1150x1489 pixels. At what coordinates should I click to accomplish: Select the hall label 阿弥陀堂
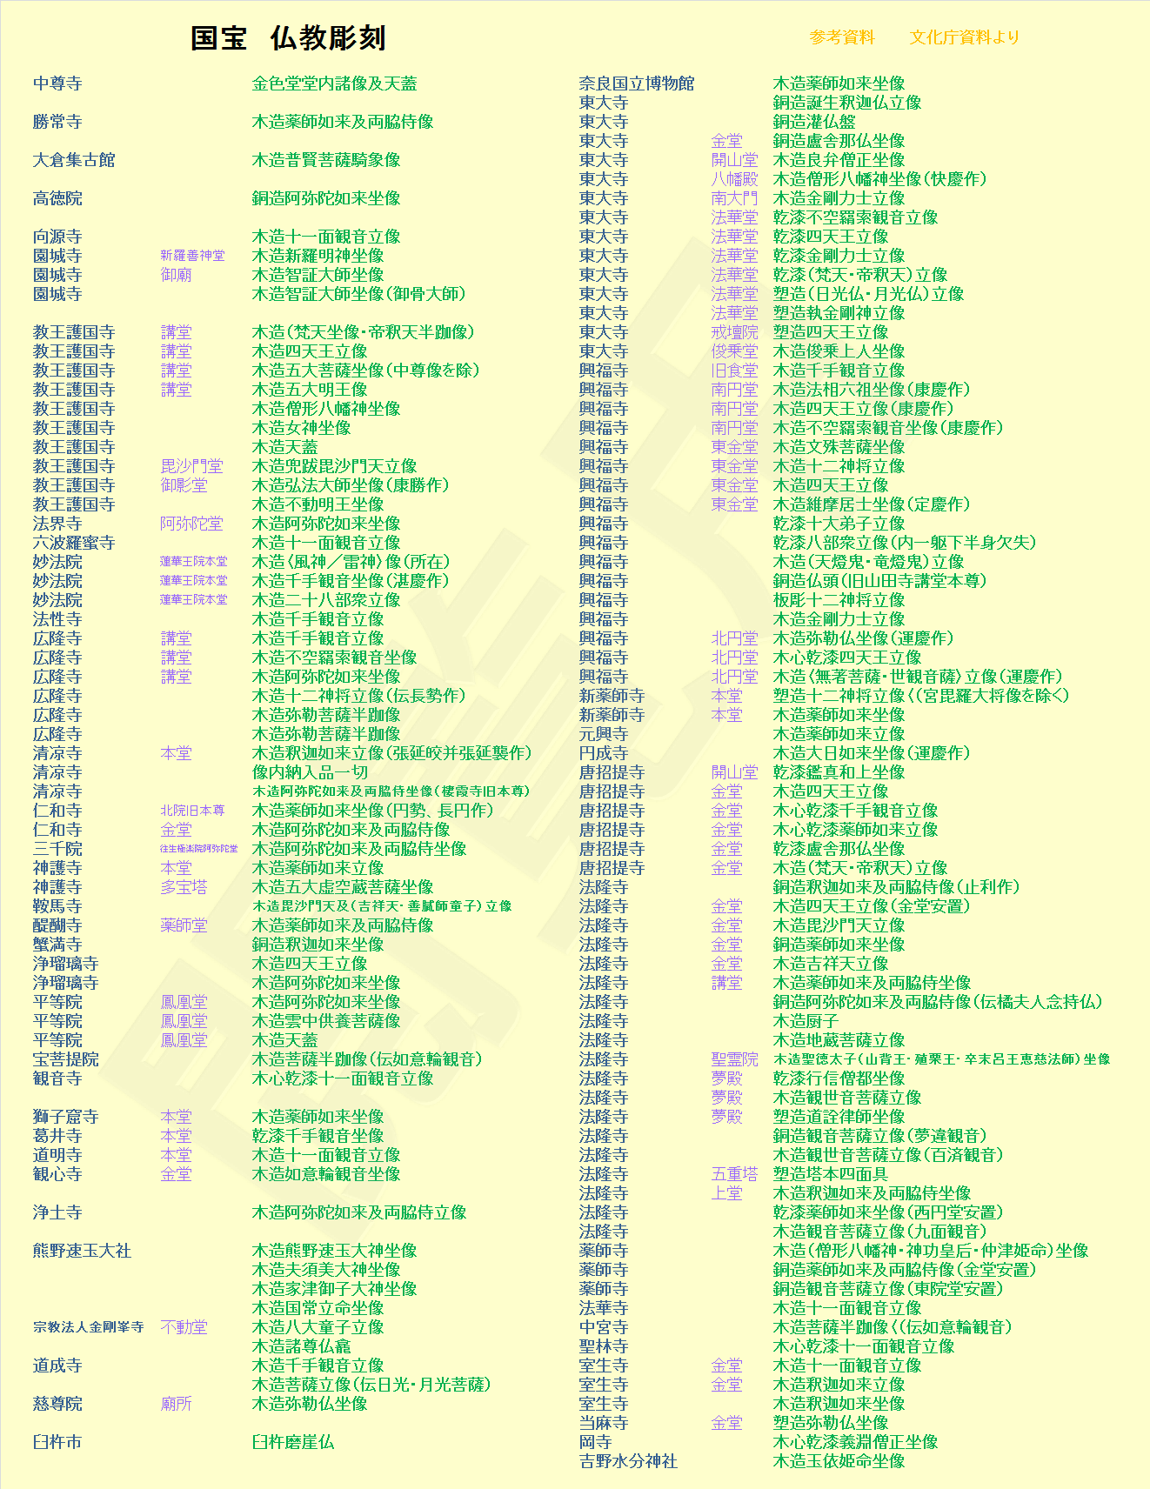192,524
